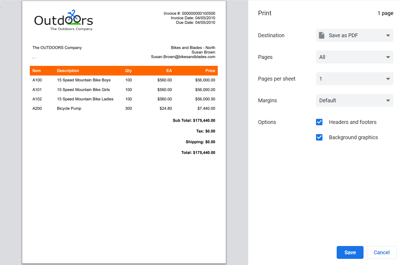Click the $7,440.00 price cell
The width and height of the screenshot is (403, 265).
point(206,108)
